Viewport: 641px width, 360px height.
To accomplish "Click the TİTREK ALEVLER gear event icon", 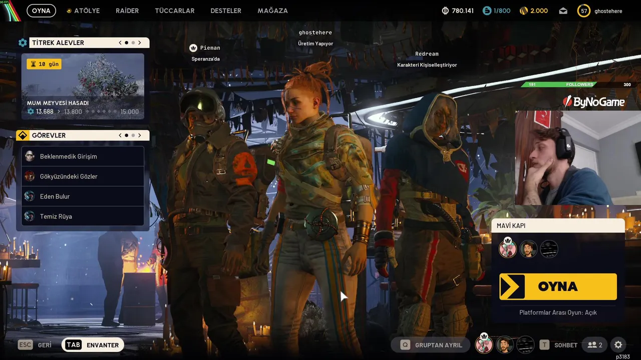I will (23, 43).
